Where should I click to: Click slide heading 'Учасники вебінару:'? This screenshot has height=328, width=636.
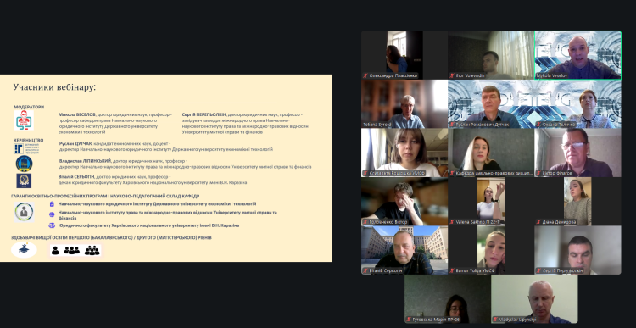[x=54, y=87]
